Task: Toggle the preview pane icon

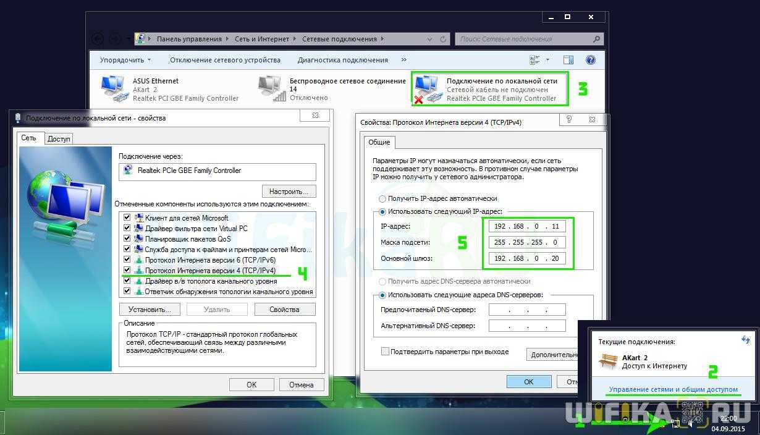Action: coord(568,60)
